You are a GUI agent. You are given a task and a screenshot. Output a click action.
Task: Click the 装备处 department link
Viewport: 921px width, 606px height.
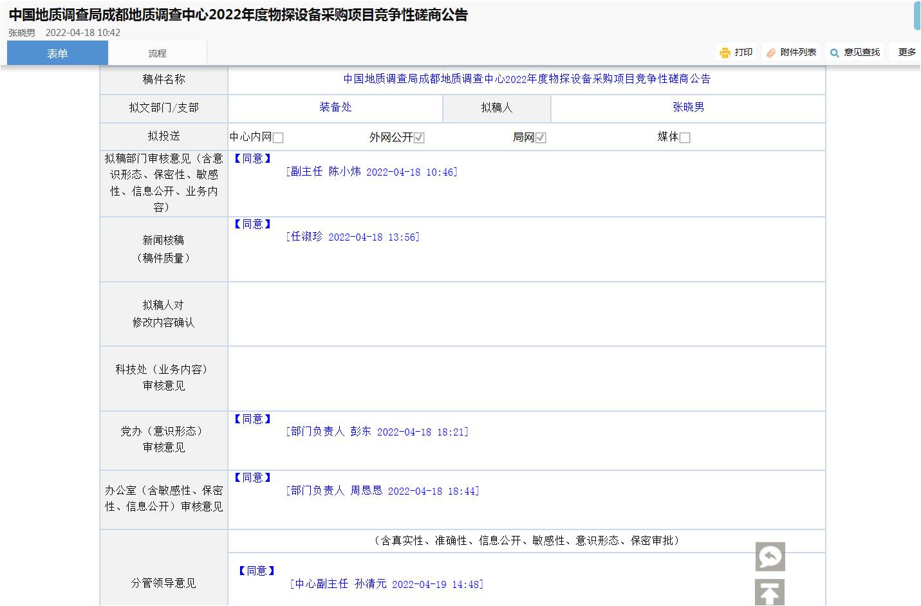335,107
